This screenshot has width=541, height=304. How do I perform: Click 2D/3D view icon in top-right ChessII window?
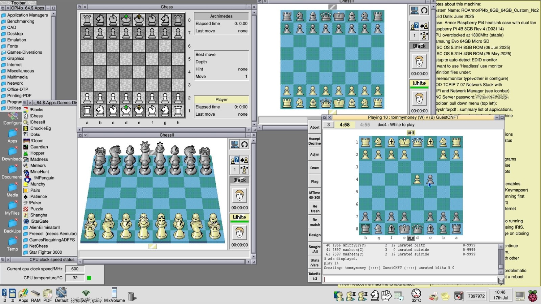coord(415,10)
